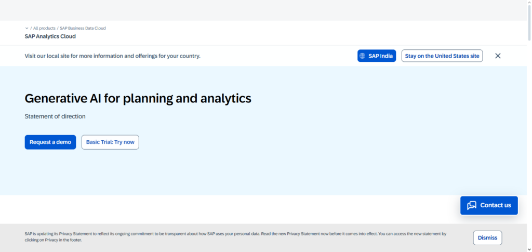Click the Visit our local site message
The width and height of the screenshot is (532, 252).
click(x=113, y=56)
